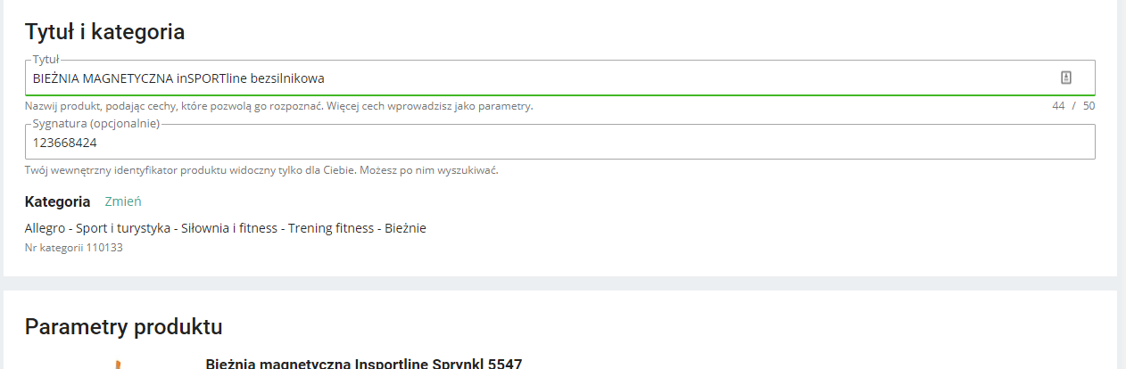This screenshot has width=1126, height=369.
Task: Click the Parametry produktu section heading
Action: 123,327
